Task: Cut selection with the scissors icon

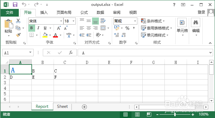Action: (18, 21)
